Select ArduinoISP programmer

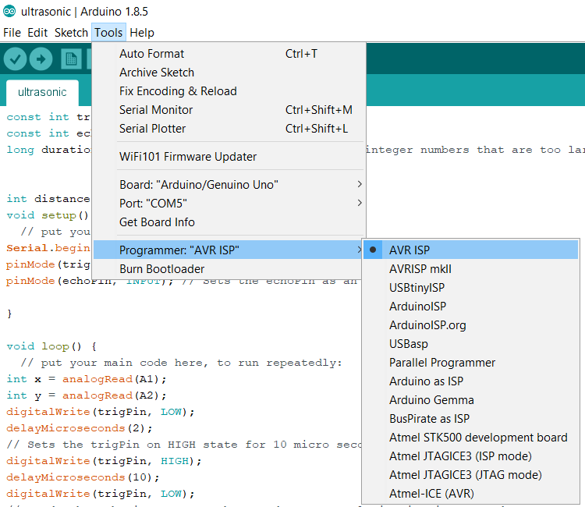click(x=471, y=307)
